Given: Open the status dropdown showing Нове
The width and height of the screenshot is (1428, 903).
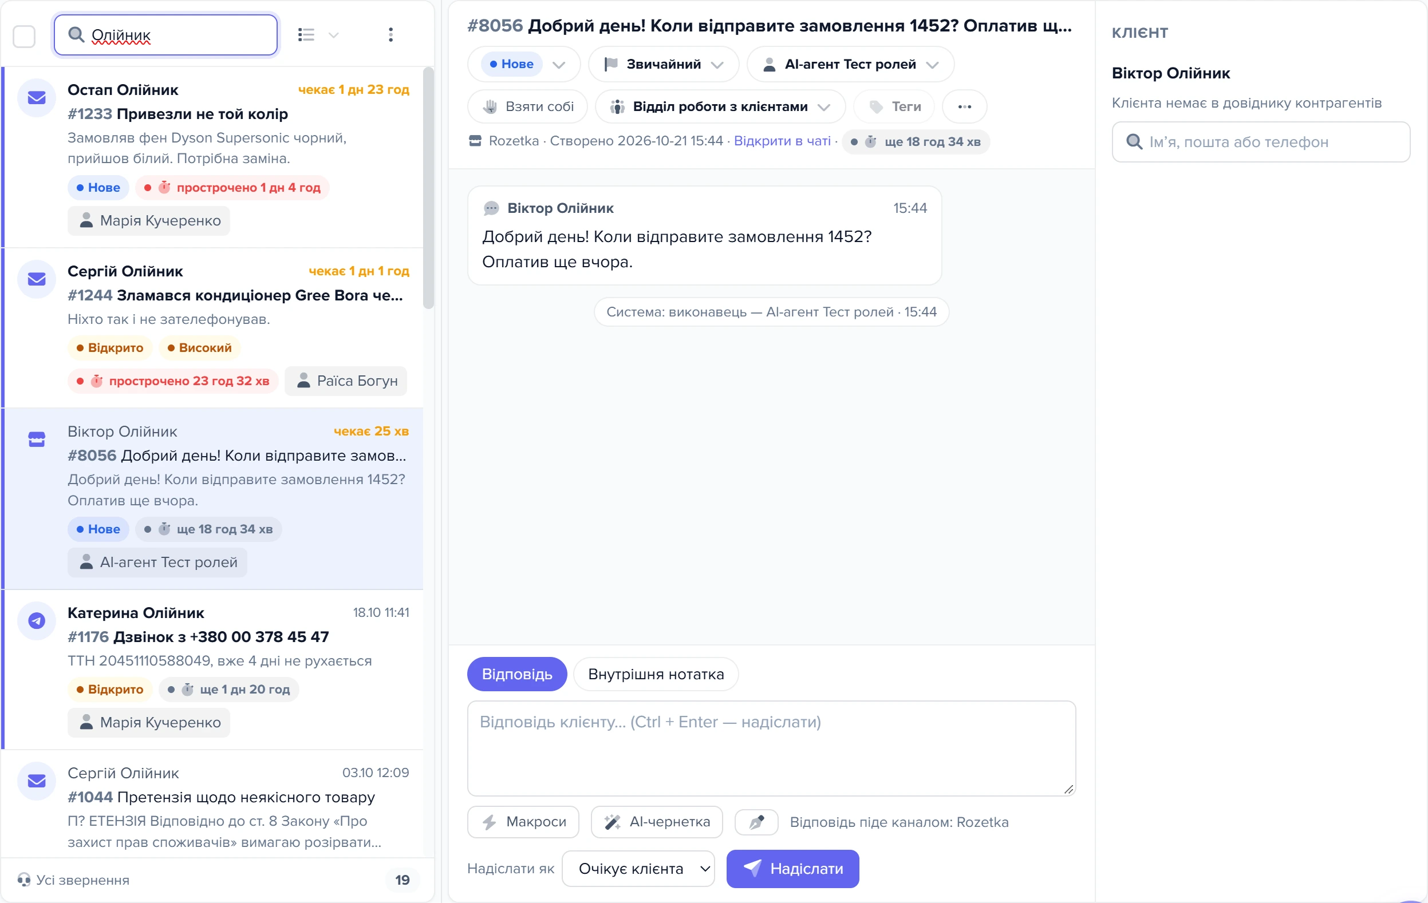Looking at the screenshot, I should (524, 64).
